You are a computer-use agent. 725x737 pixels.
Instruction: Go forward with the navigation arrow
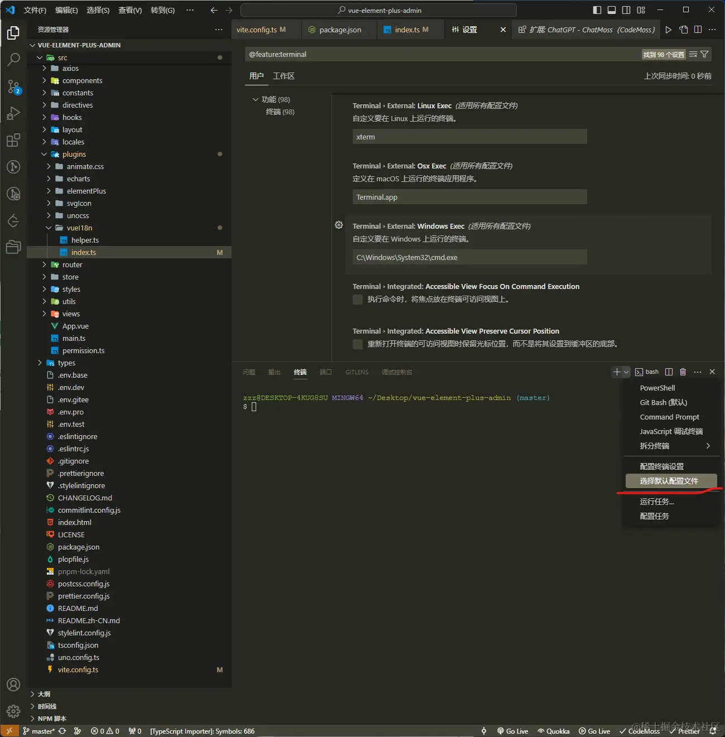[x=229, y=10]
